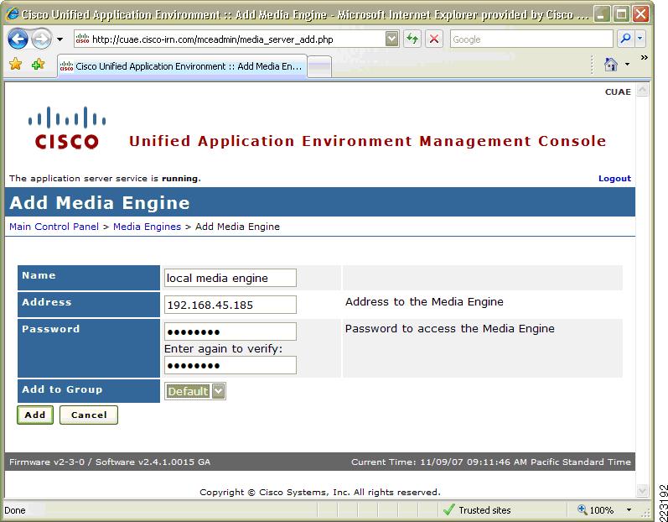Click the Done status bar text
Image resolution: width=668 pixels, height=522 pixels.
click(x=15, y=510)
